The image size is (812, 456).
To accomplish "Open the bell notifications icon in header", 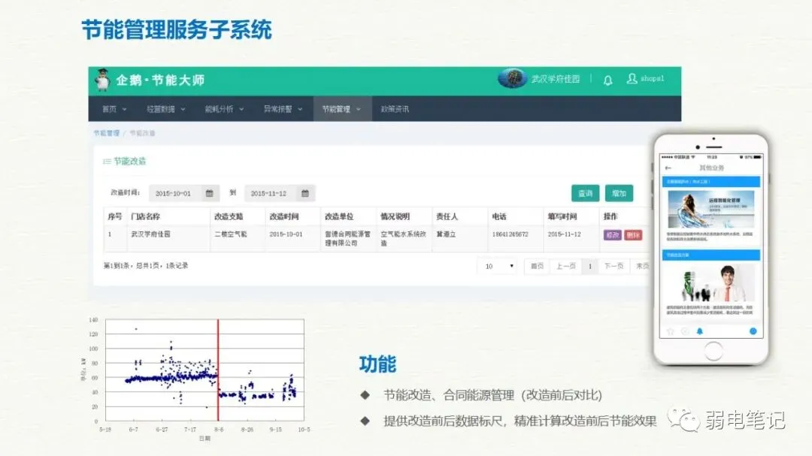I will [608, 80].
